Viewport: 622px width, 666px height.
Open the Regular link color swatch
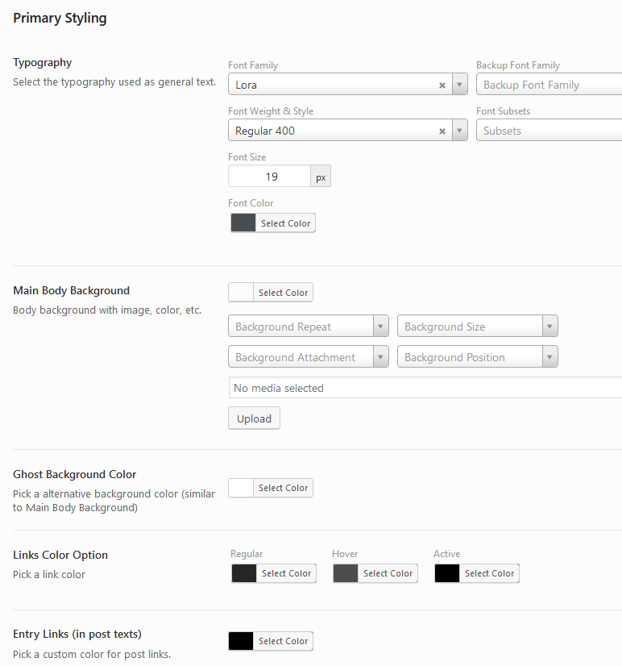coord(244,573)
